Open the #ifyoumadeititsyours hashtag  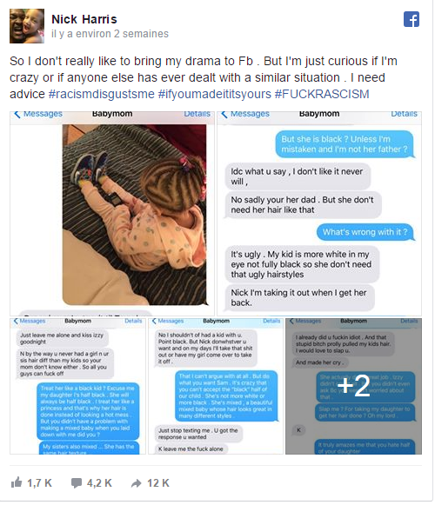214,94
